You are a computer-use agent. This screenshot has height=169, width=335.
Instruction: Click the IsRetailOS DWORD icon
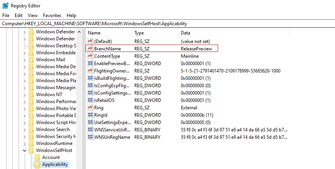90,100
